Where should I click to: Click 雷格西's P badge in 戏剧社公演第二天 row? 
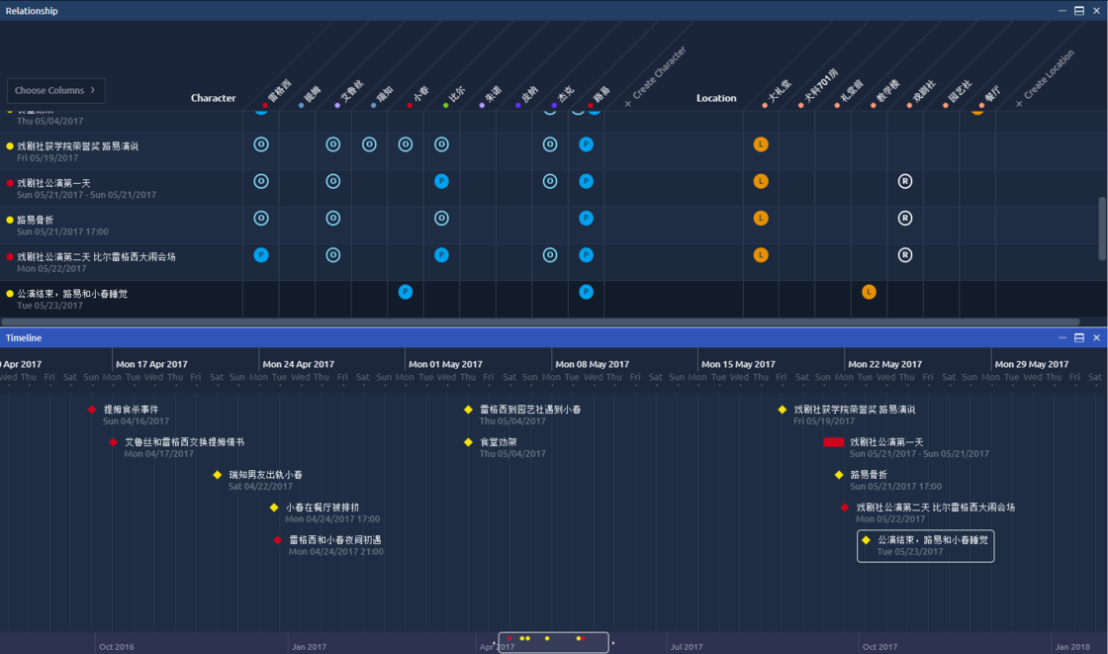coord(261,254)
